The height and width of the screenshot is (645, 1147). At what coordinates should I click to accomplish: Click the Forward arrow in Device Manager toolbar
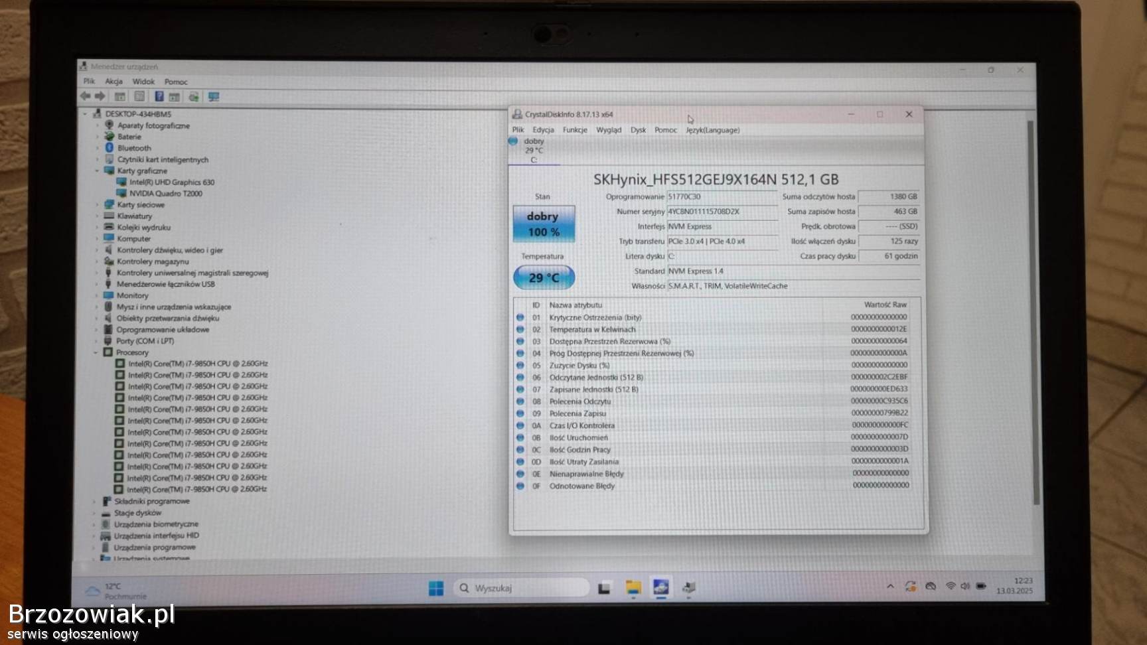click(100, 96)
